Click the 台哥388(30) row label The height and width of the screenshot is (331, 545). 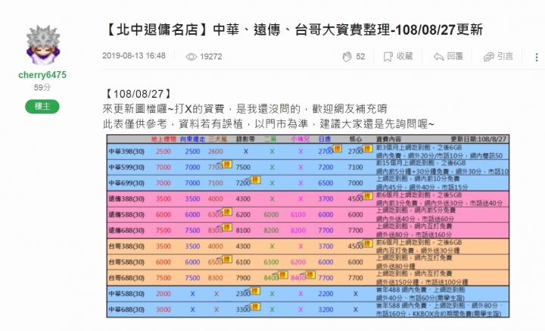126,246
